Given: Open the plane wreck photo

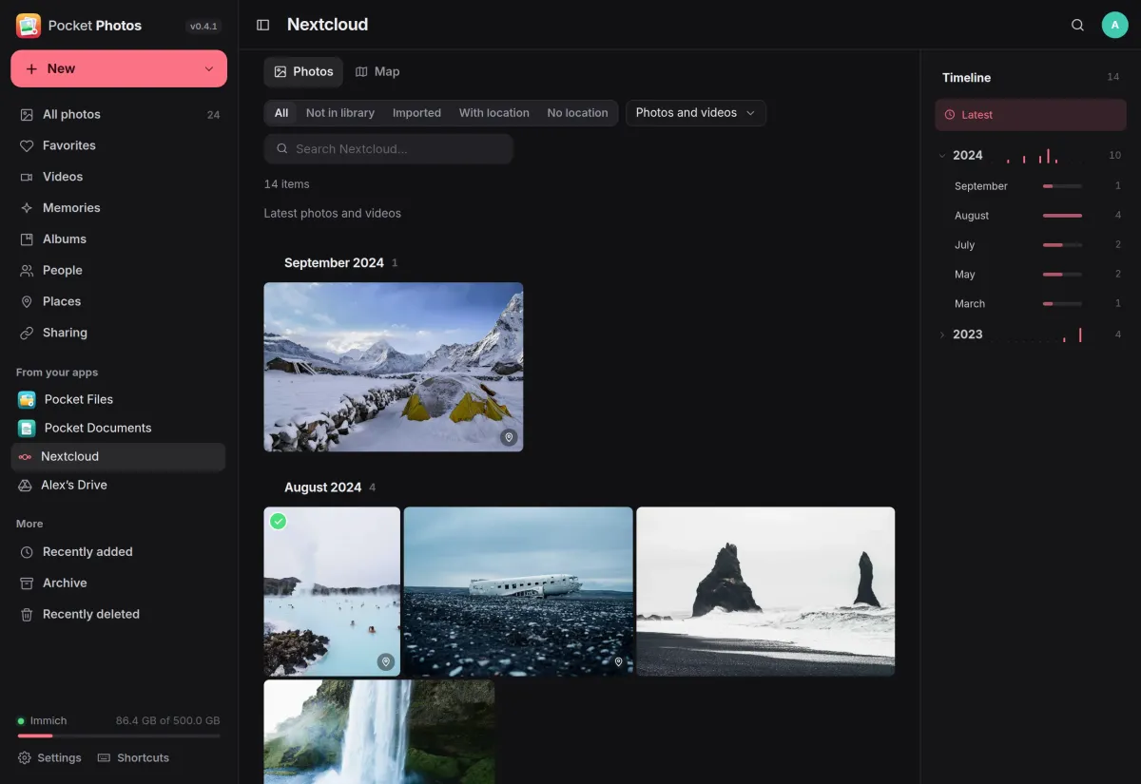Looking at the screenshot, I should coord(518,591).
